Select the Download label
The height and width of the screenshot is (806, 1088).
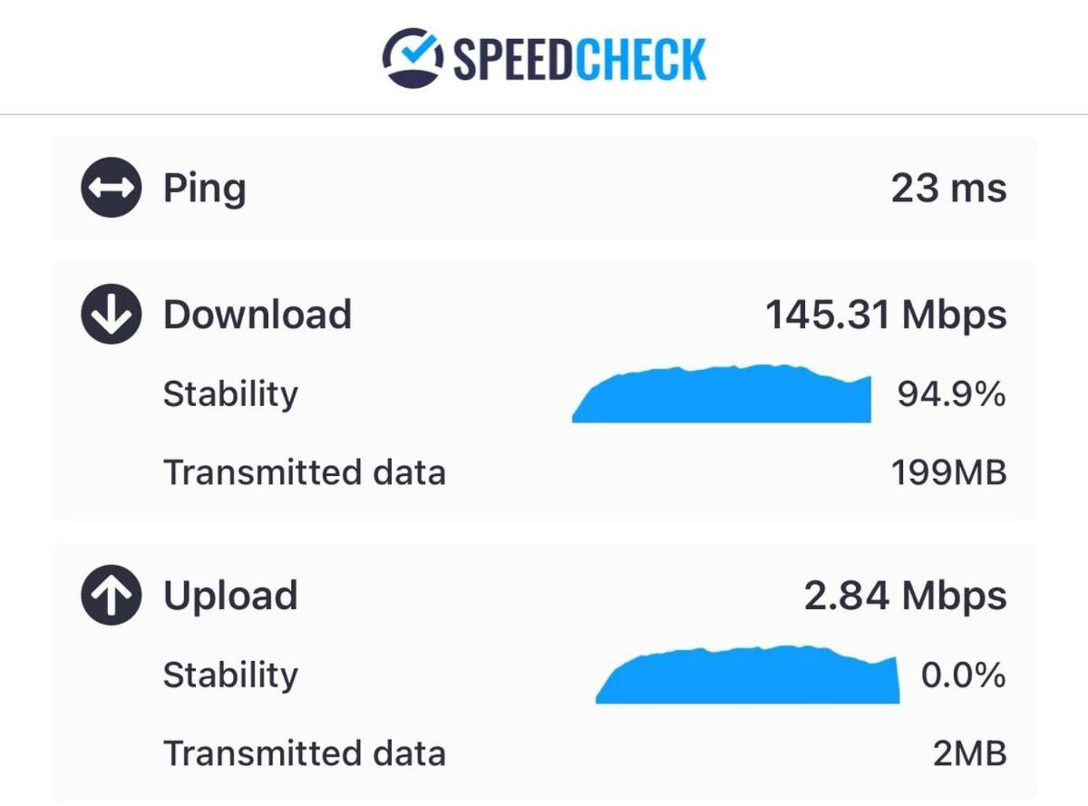pos(257,315)
